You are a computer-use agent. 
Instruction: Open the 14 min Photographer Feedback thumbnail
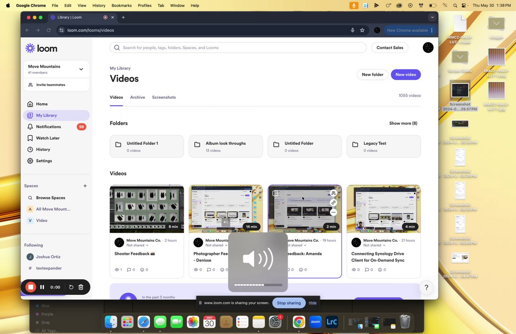click(226, 209)
